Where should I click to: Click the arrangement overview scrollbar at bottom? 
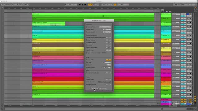point(83,109)
